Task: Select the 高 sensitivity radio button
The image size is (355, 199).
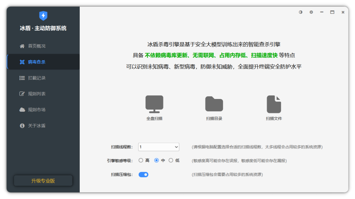Action: pos(141,161)
